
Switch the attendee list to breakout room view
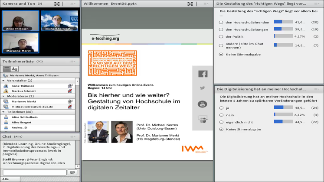tap(15, 69)
